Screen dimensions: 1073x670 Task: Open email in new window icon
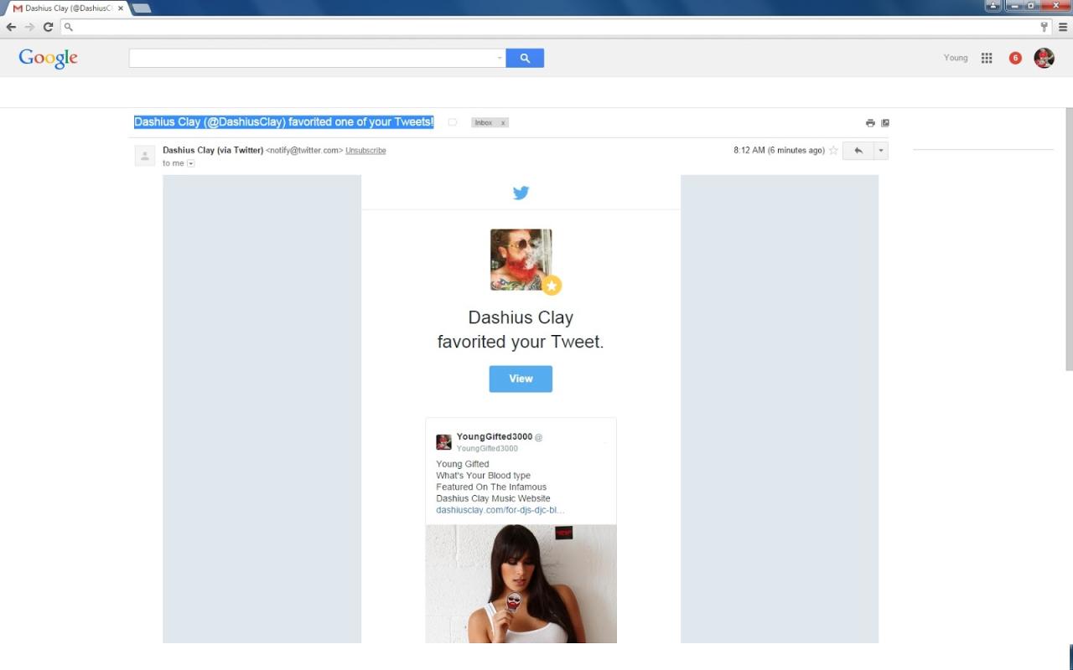coord(885,123)
